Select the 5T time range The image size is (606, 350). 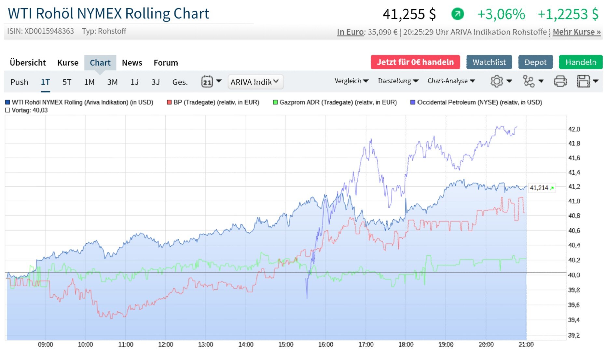(67, 82)
